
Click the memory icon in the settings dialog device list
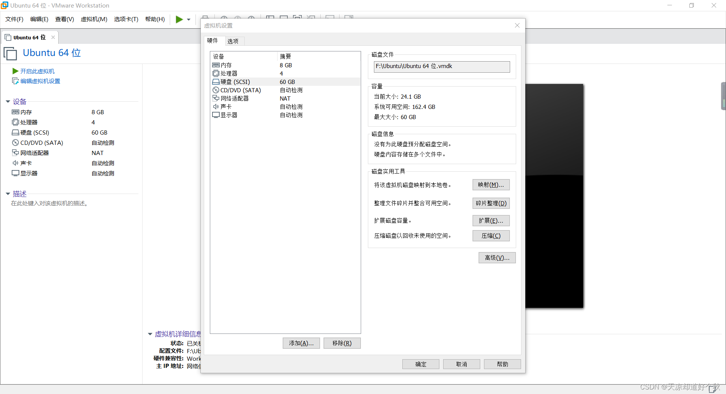[216, 65]
